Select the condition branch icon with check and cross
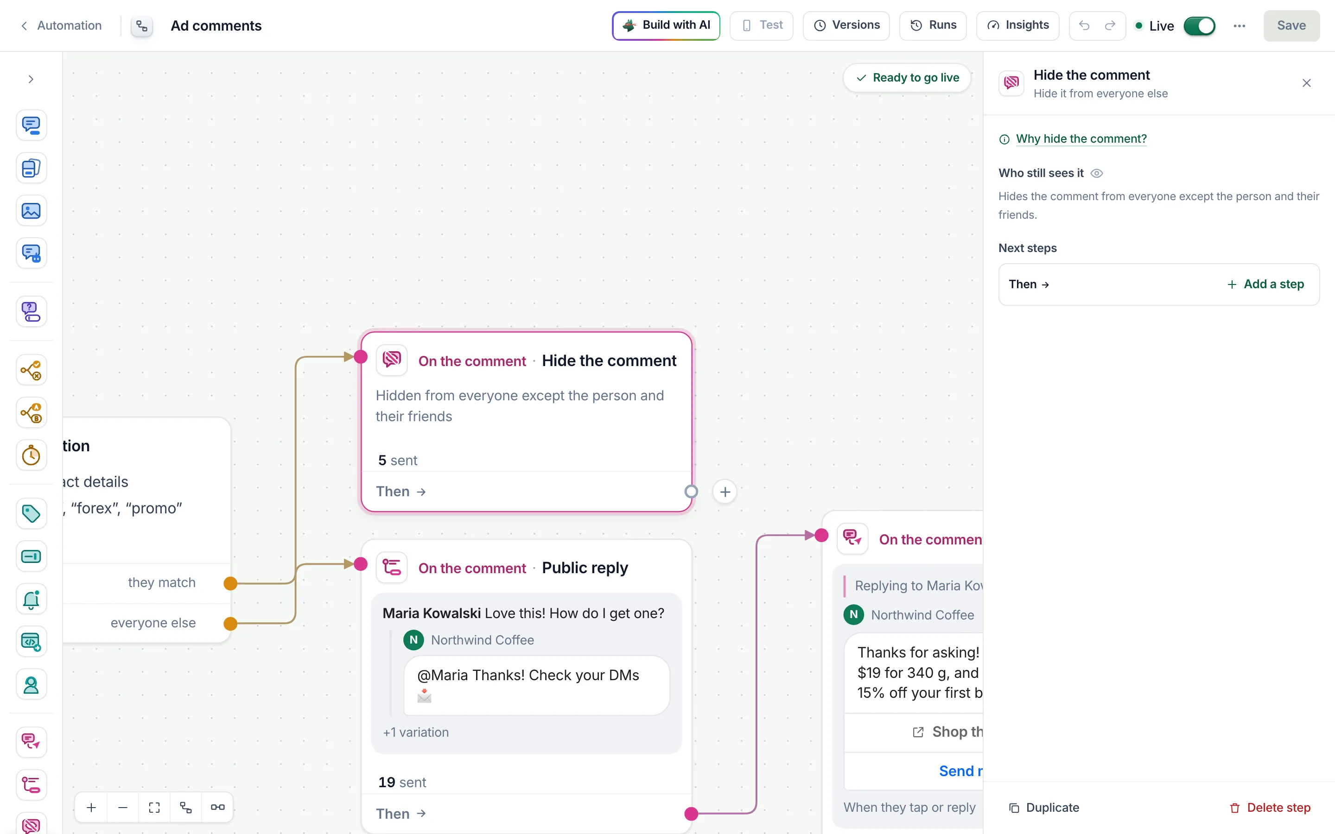The width and height of the screenshot is (1335, 834). (x=31, y=370)
